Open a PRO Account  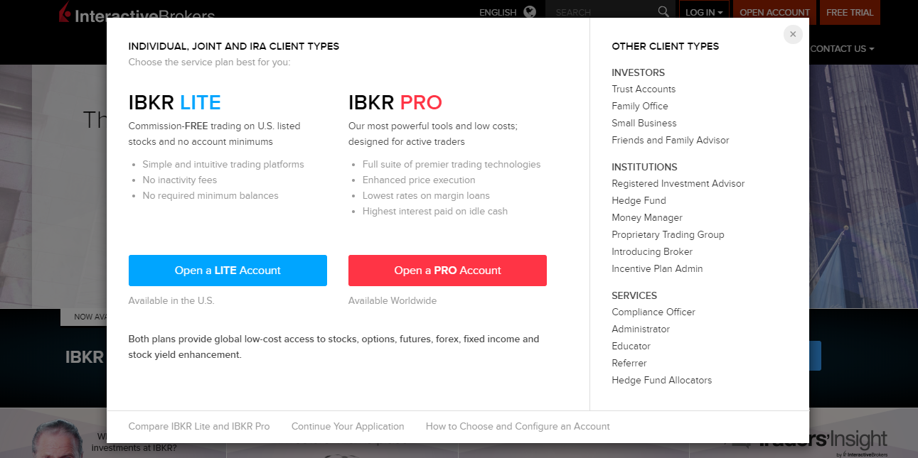tap(447, 271)
